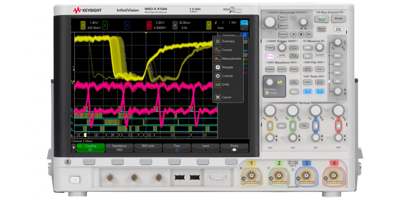The width and height of the screenshot is (404, 207).
Task: Tap the H horizontal timebase indicator
Action: tap(175, 25)
